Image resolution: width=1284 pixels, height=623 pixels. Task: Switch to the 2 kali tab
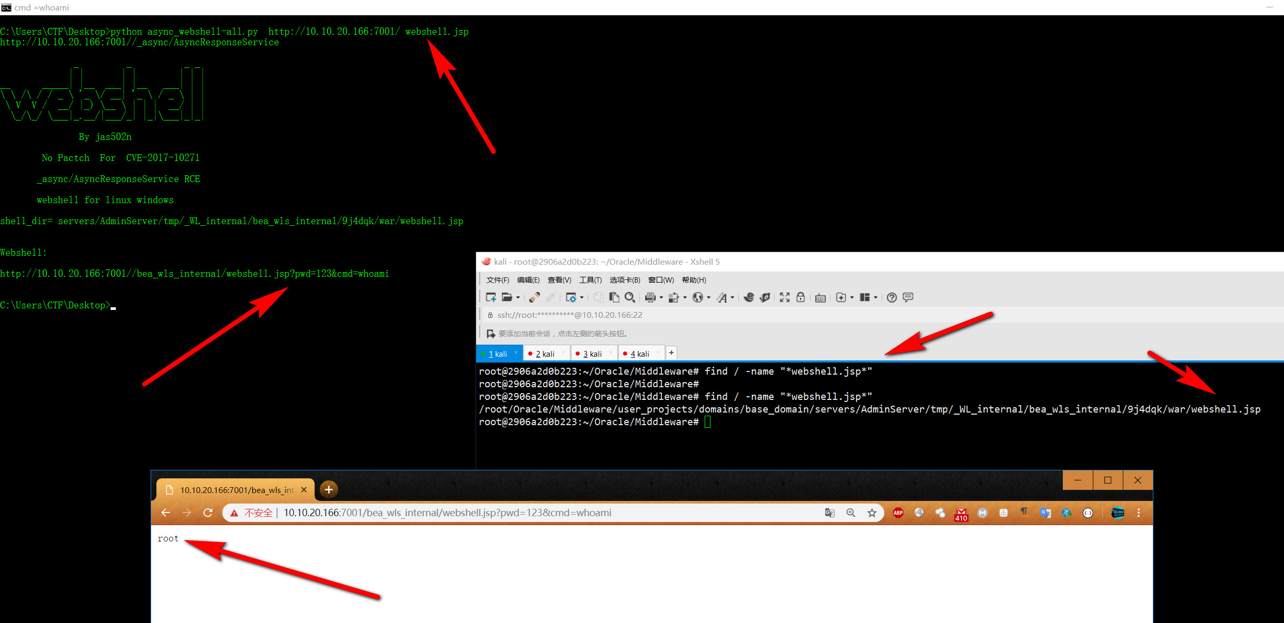(545, 354)
